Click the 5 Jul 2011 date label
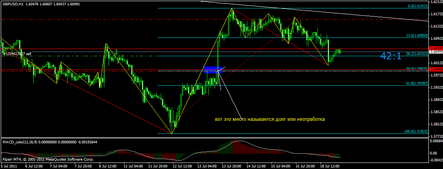 8,166
